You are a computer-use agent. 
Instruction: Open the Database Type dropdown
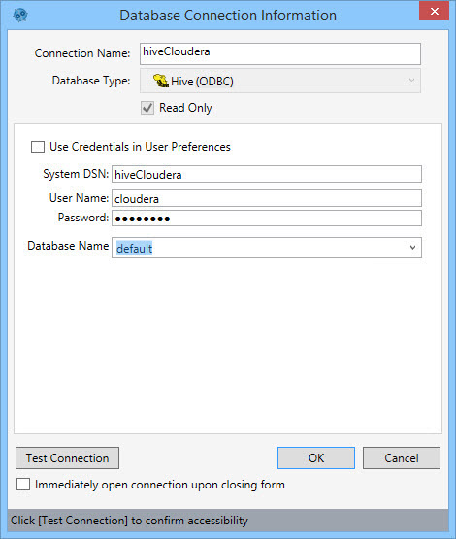pyautogui.click(x=279, y=81)
